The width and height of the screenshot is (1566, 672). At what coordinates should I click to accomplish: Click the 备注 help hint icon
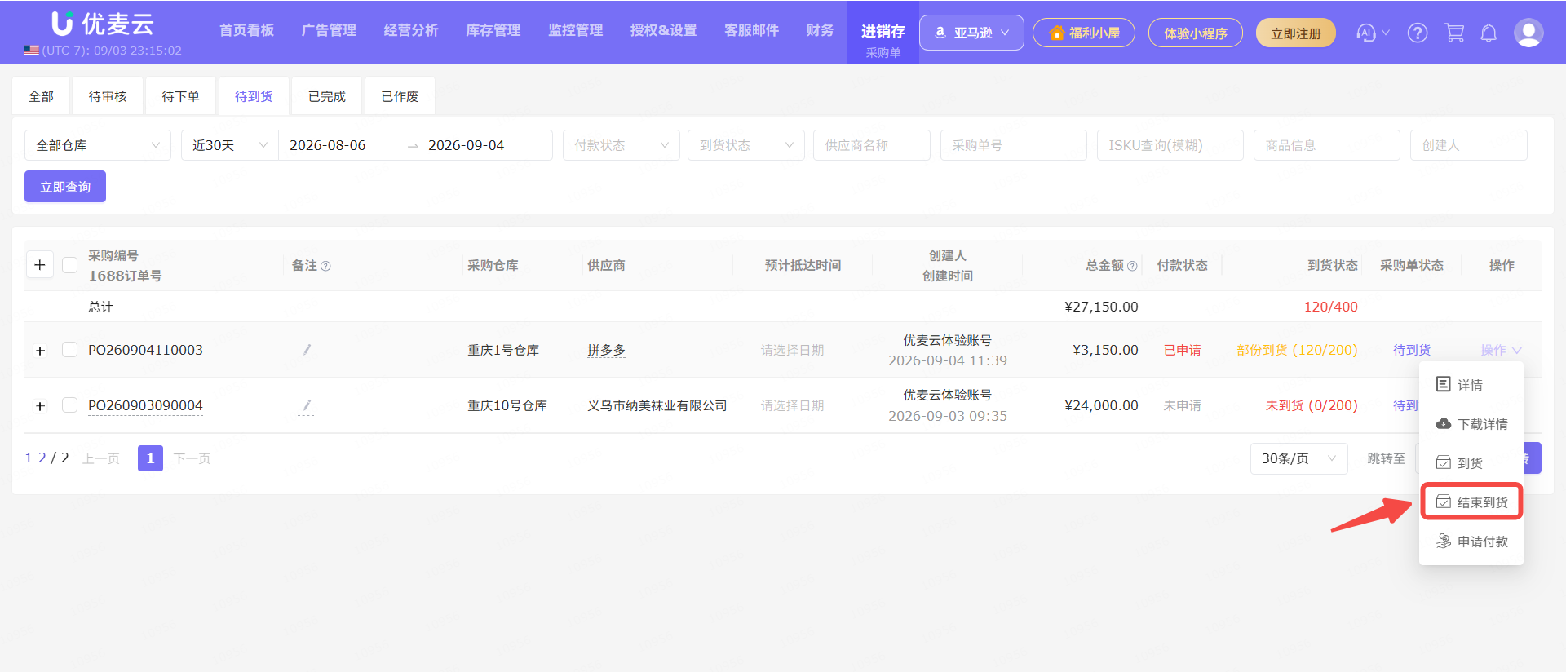(325, 266)
